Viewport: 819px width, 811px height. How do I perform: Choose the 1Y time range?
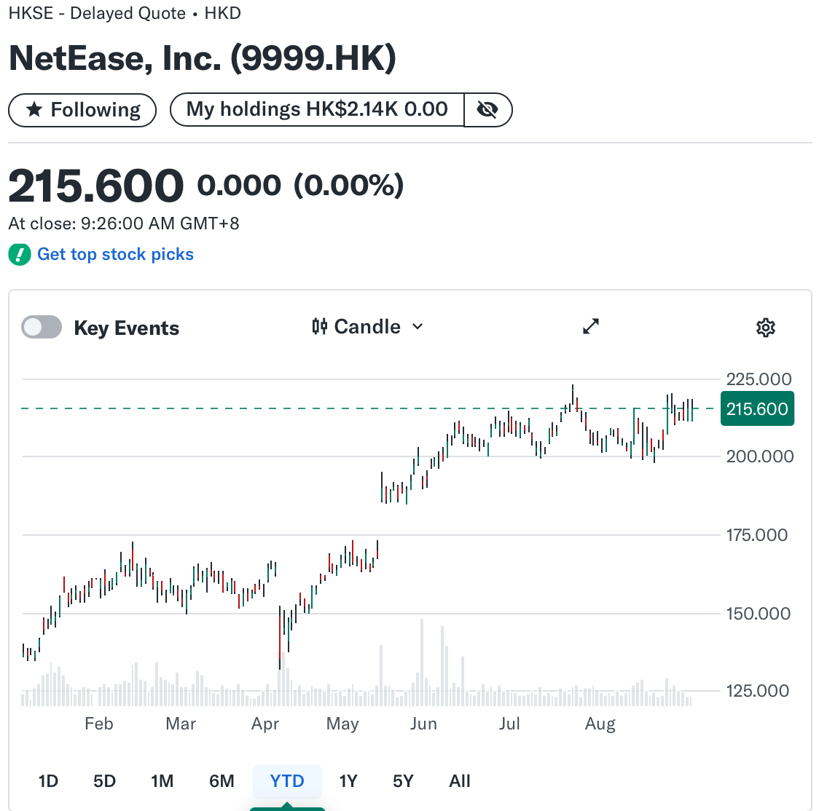348,780
